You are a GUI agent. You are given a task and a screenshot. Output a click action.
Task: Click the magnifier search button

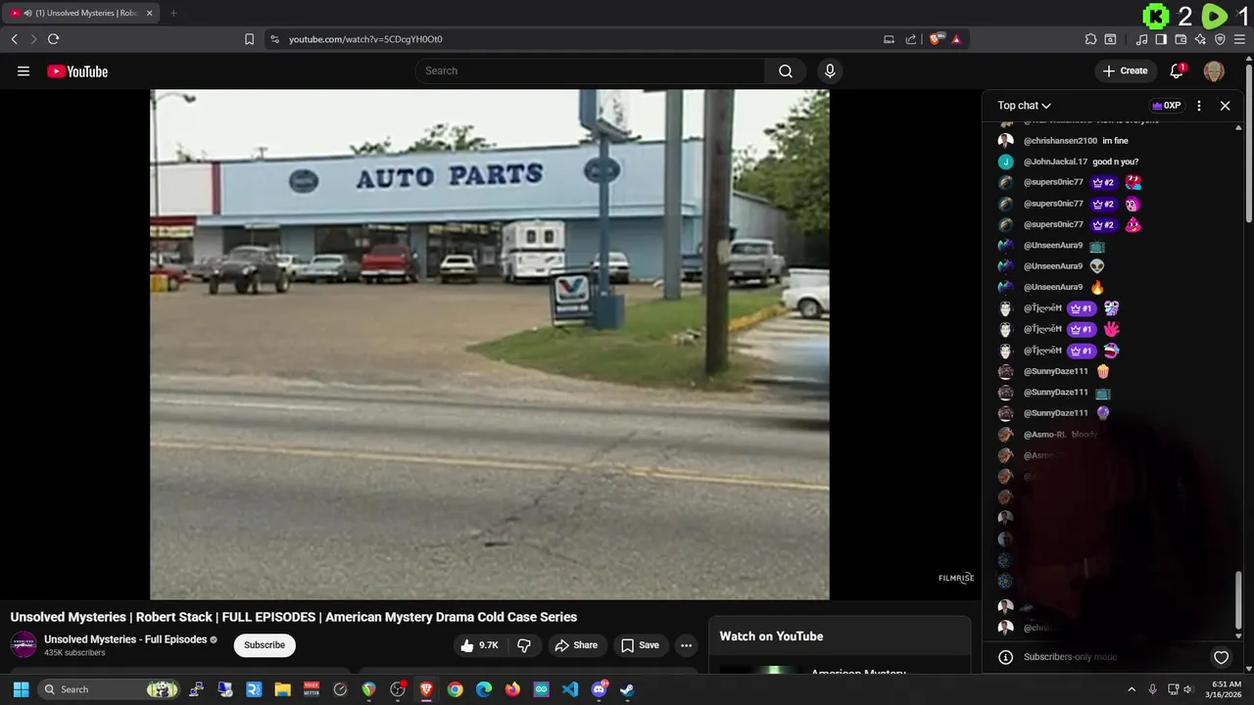[786, 70]
